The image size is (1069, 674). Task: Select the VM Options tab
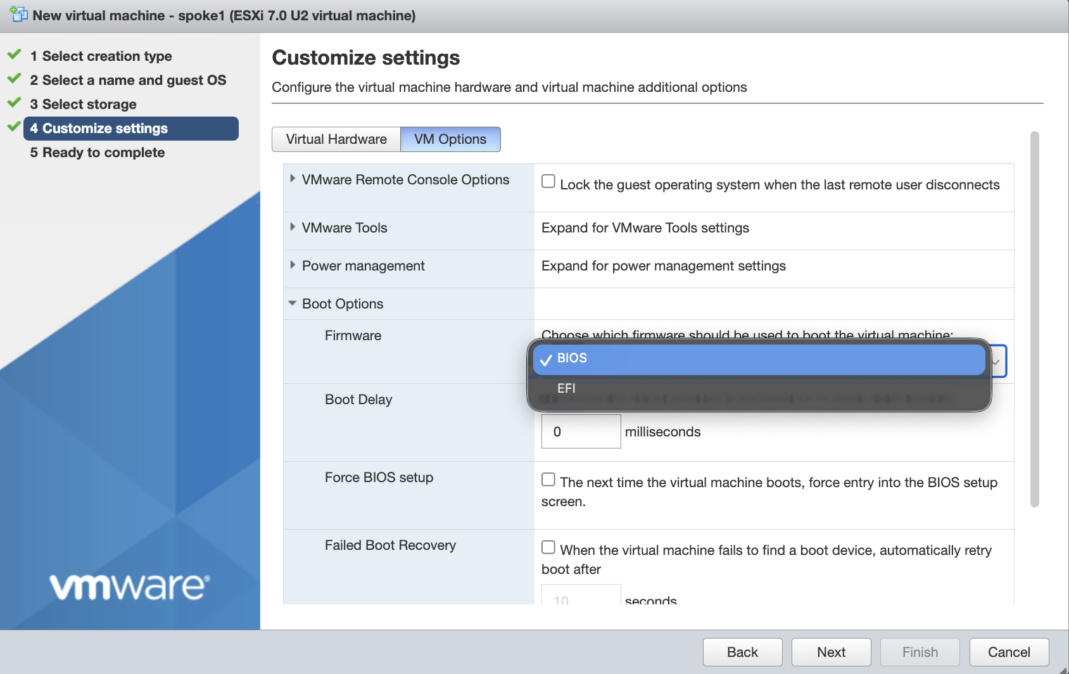450,139
